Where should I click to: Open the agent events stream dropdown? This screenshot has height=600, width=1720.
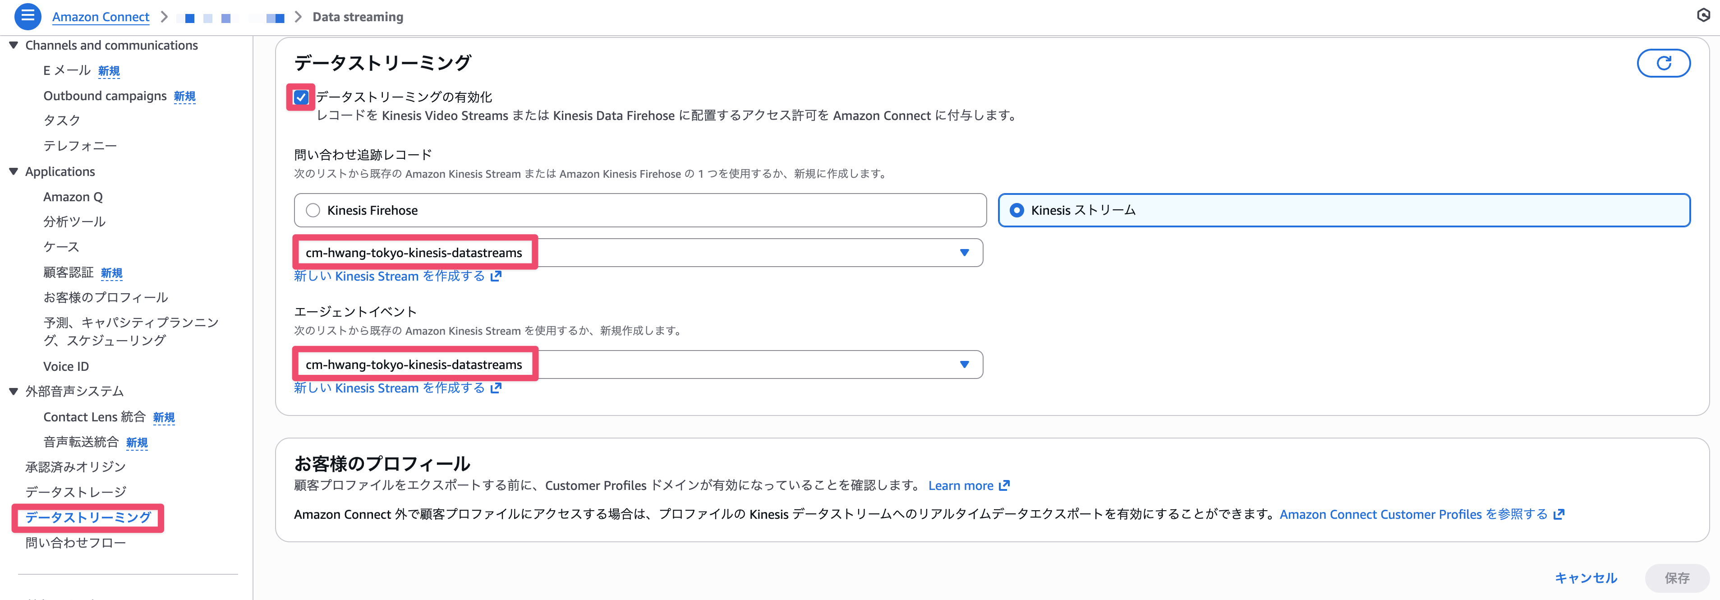pos(963,365)
